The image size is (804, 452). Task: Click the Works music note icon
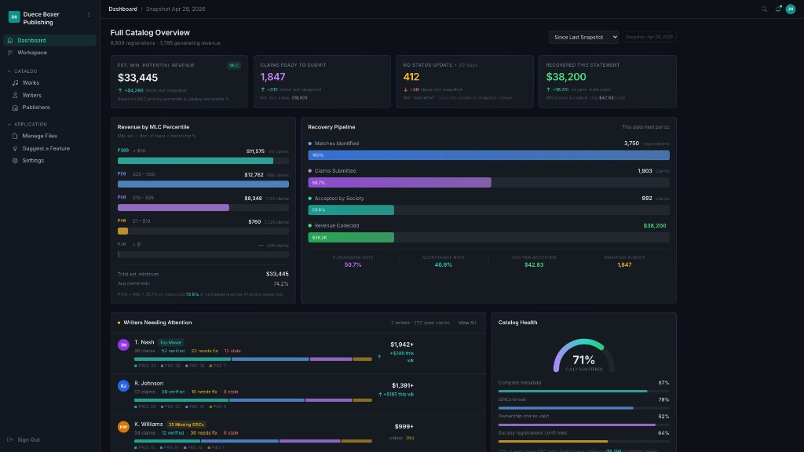[15, 82]
